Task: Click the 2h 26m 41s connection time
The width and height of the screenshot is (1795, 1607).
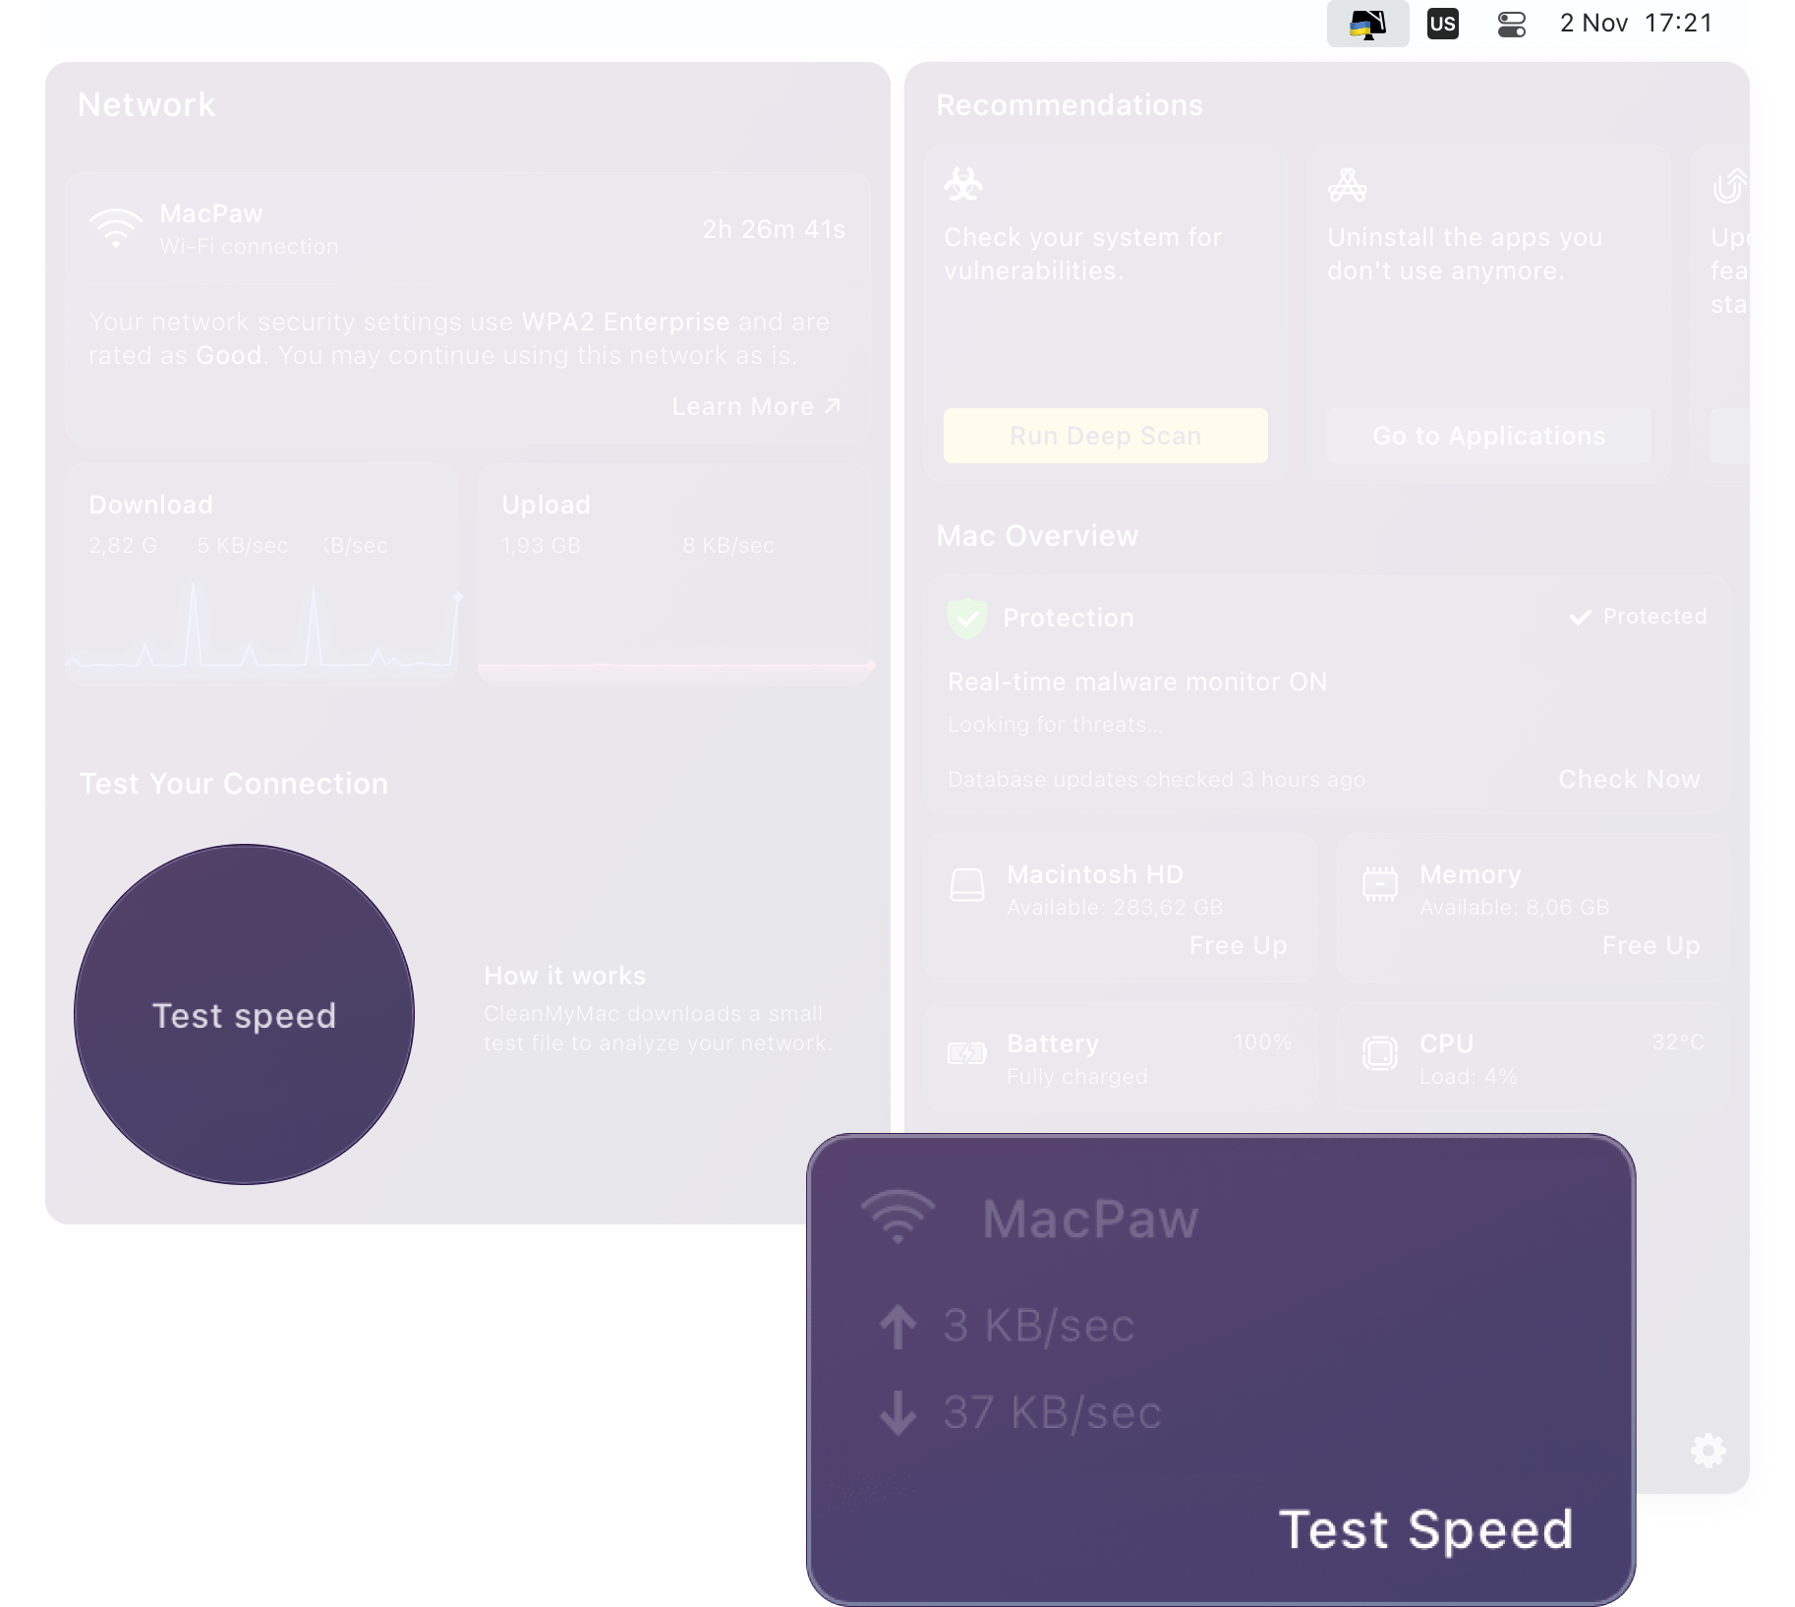Action: (774, 229)
